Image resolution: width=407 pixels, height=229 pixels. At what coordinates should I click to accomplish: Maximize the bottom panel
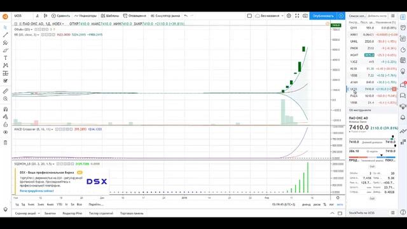coord(340,213)
